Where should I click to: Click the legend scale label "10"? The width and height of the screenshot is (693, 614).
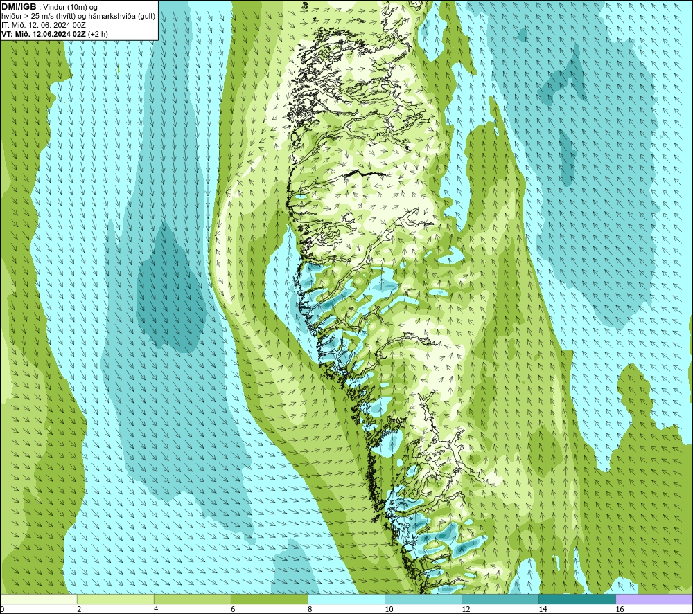point(389,610)
